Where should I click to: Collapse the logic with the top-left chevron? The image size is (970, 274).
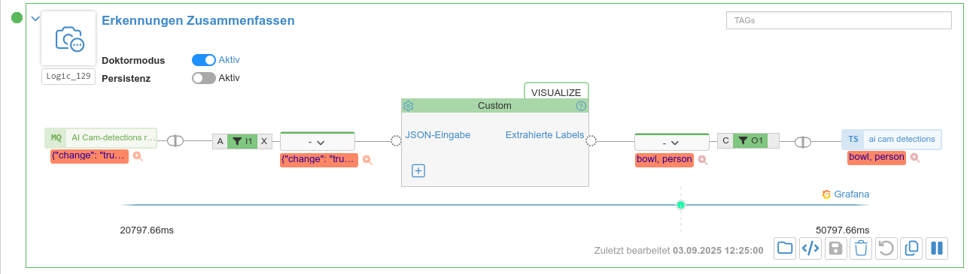(x=34, y=18)
